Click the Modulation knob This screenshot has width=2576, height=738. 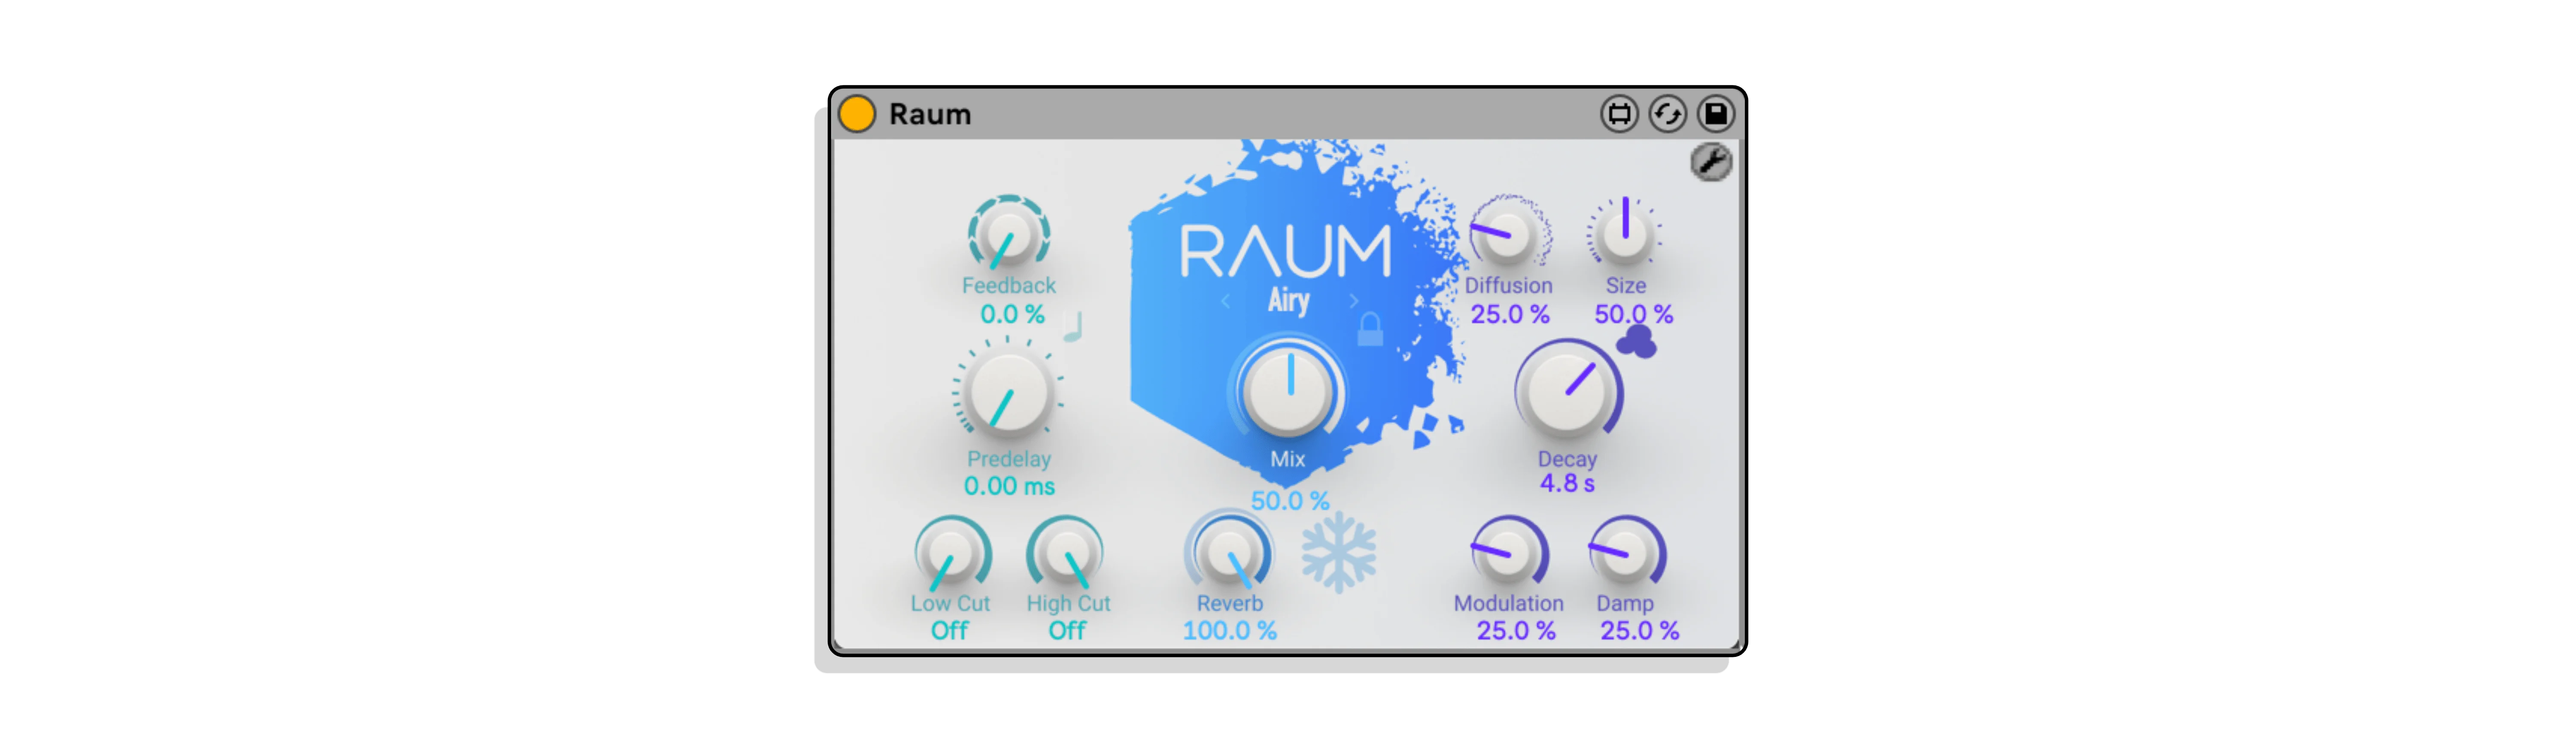(x=1509, y=553)
